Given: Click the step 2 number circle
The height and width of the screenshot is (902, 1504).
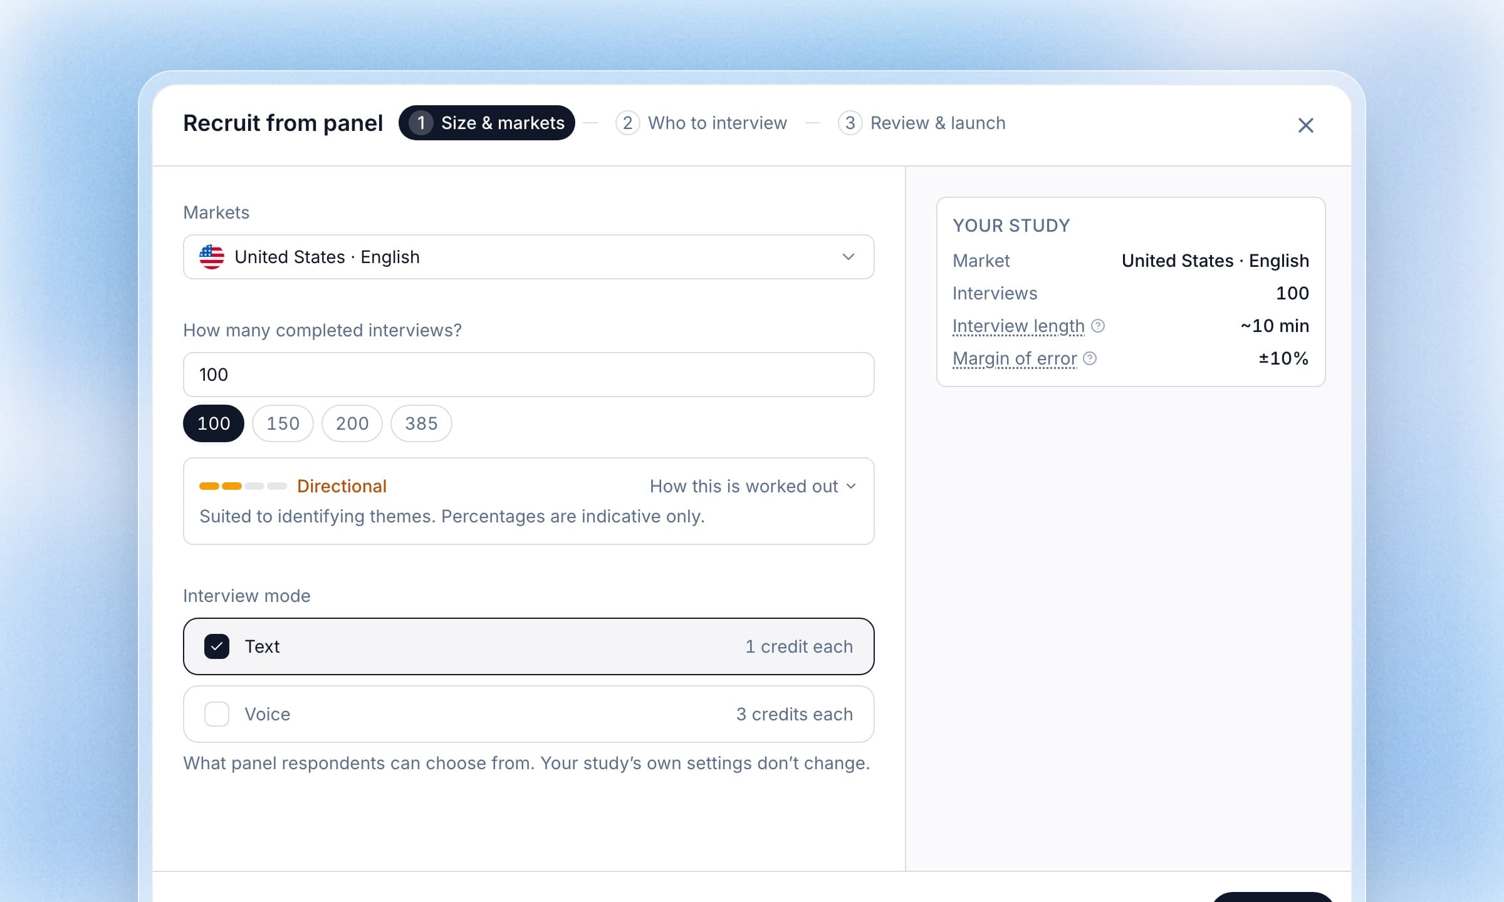Looking at the screenshot, I should pos(627,123).
